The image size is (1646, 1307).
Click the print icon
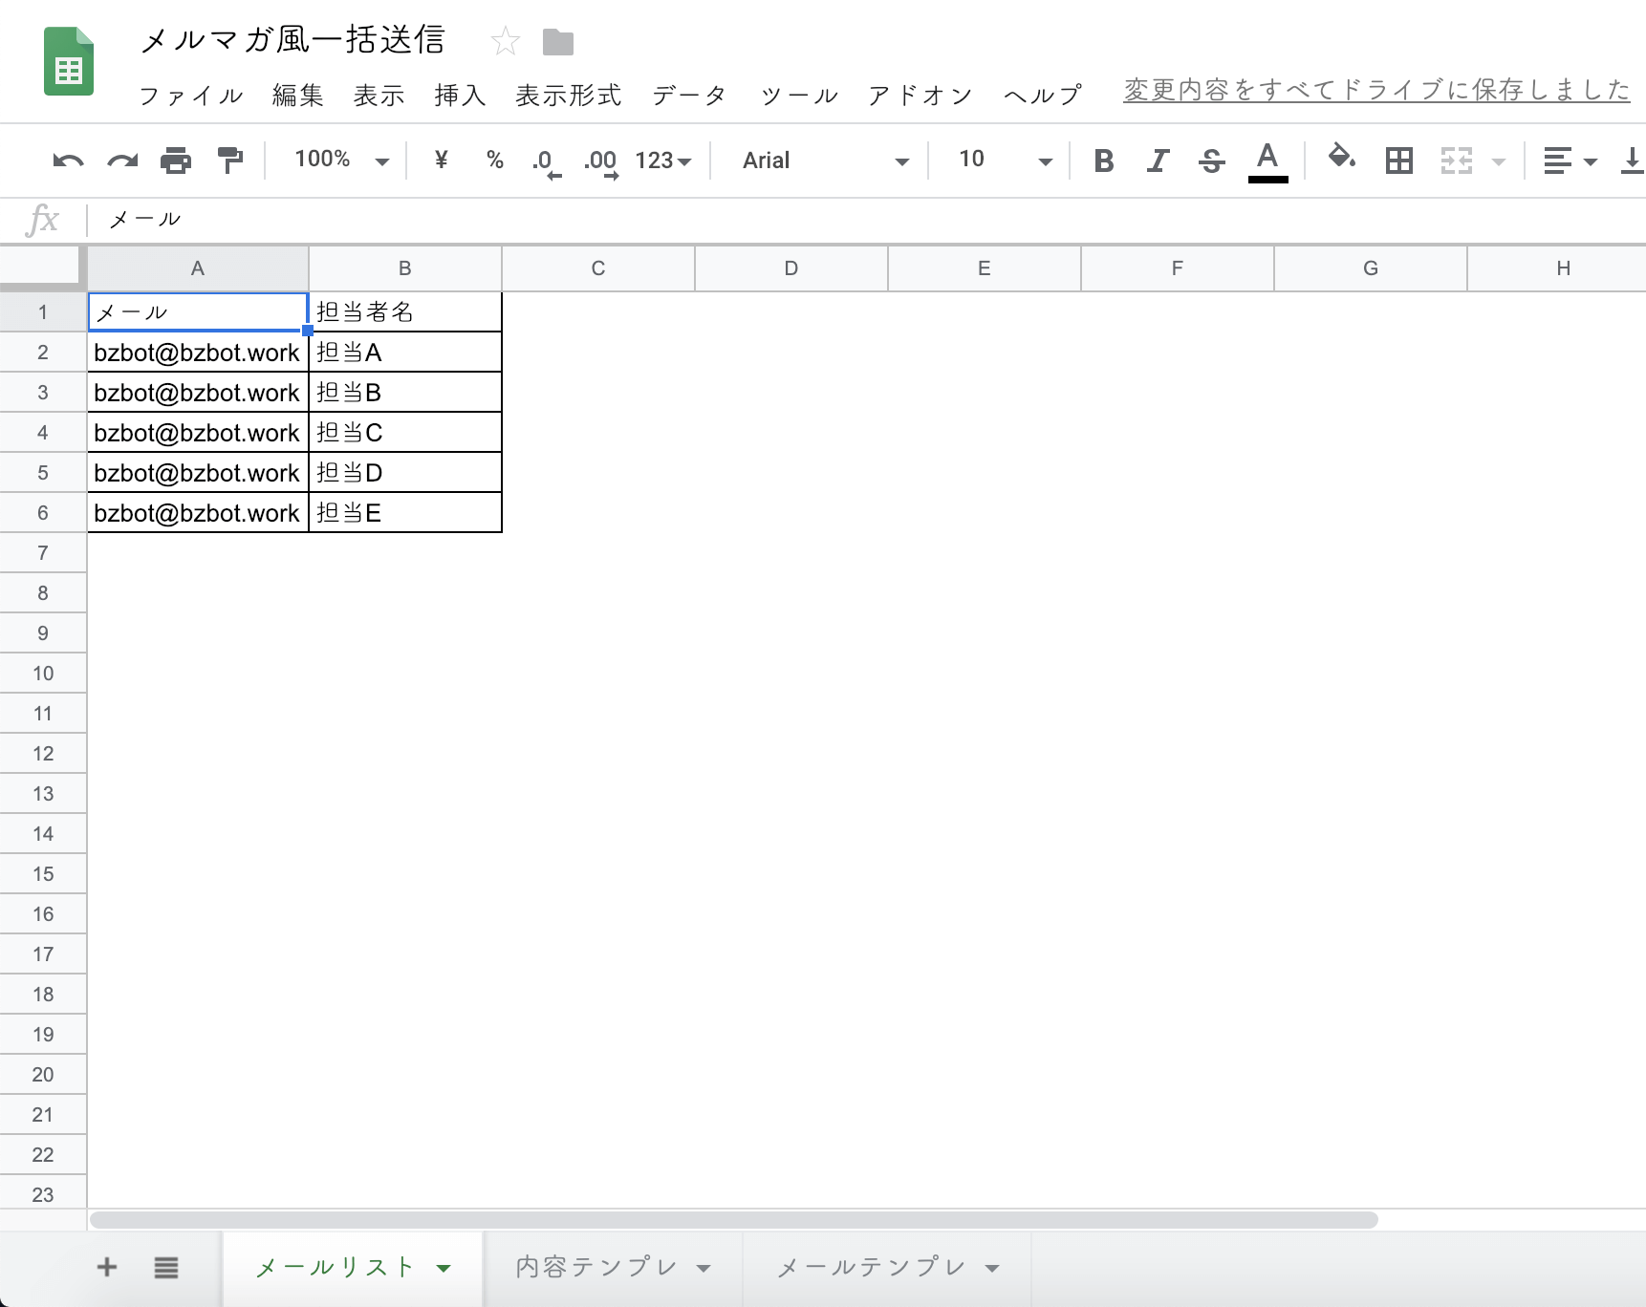click(176, 161)
